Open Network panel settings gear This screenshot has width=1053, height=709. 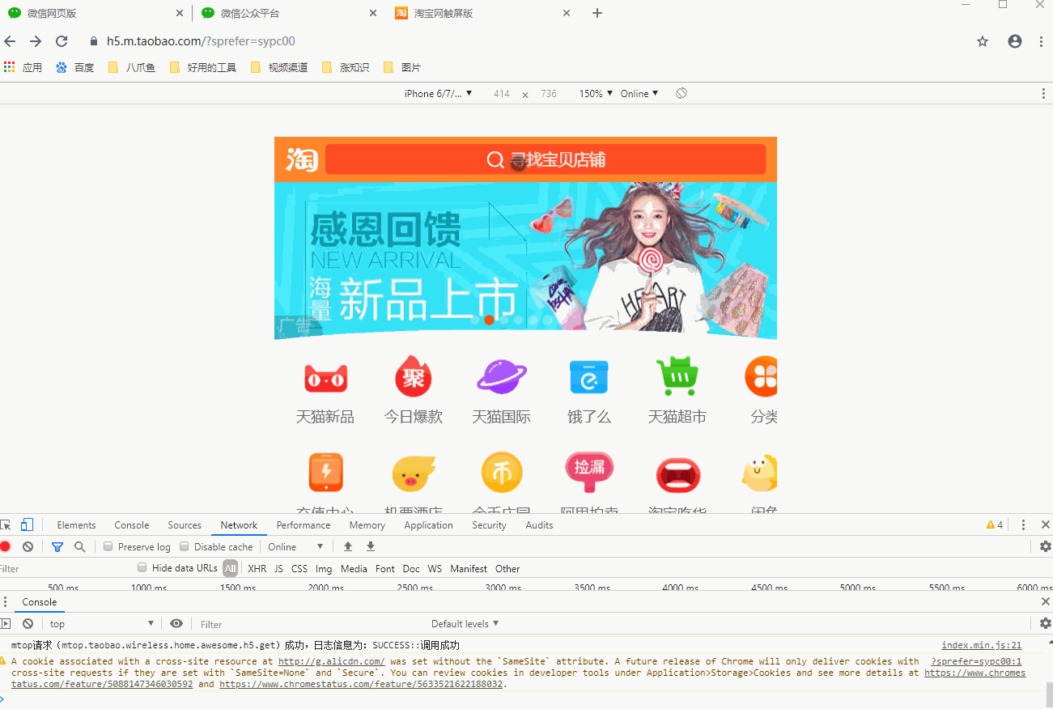click(x=1045, y=546)
